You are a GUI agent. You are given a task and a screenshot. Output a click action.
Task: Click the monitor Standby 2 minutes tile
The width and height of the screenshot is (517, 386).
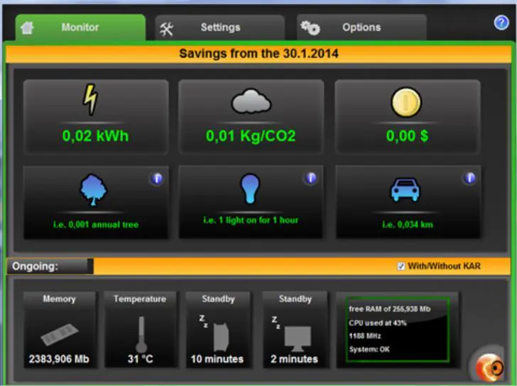295,330
